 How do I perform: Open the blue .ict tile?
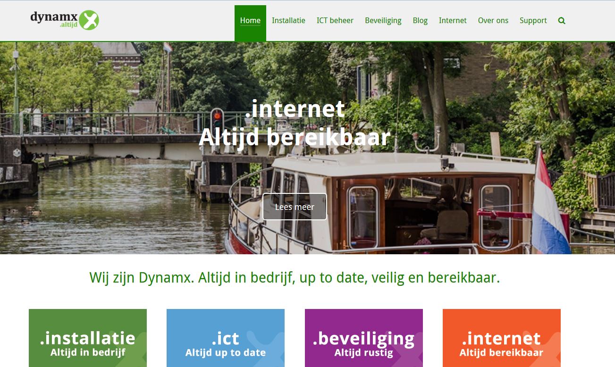coord(226,338)
